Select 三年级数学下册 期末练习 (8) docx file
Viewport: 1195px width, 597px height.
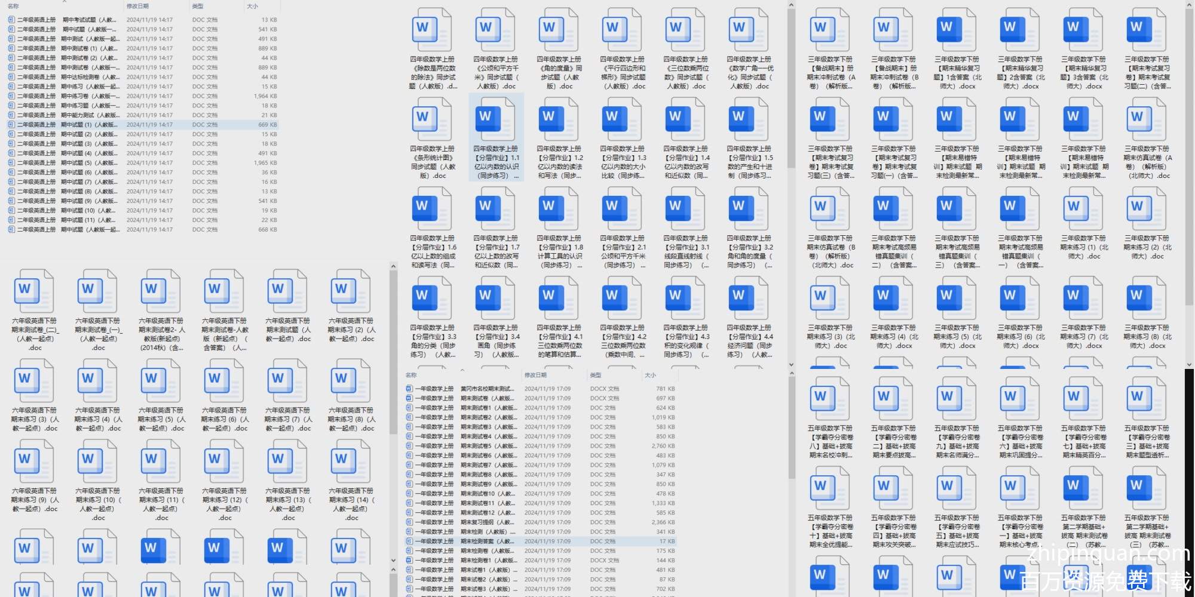[1147, 298]
